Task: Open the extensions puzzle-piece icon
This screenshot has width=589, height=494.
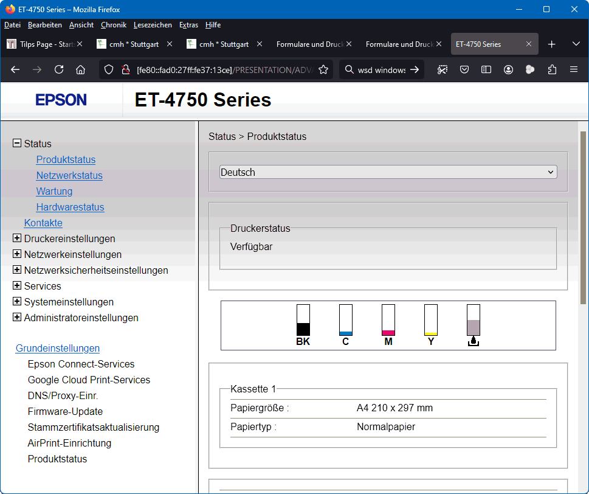Action: (x=552, y=70)
